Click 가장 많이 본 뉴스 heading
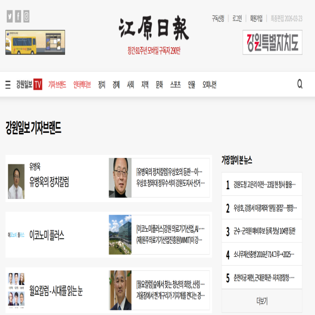 [237, 160]
